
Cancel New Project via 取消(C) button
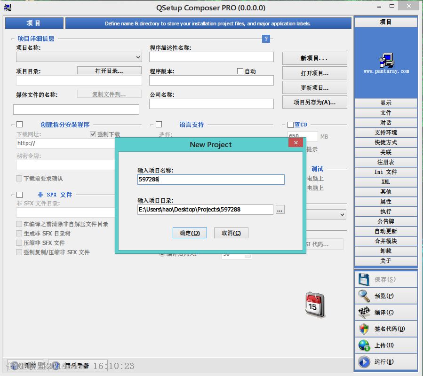[231, 233]
